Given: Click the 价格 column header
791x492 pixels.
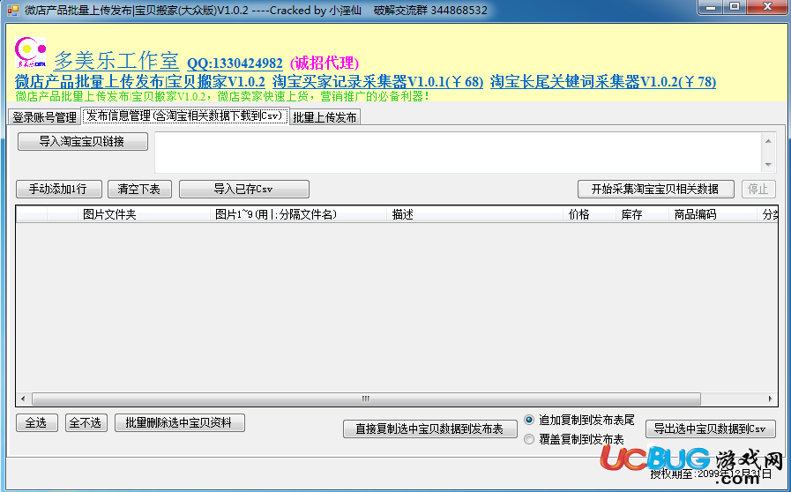Looking at the screenshot, I should (590, 214).
